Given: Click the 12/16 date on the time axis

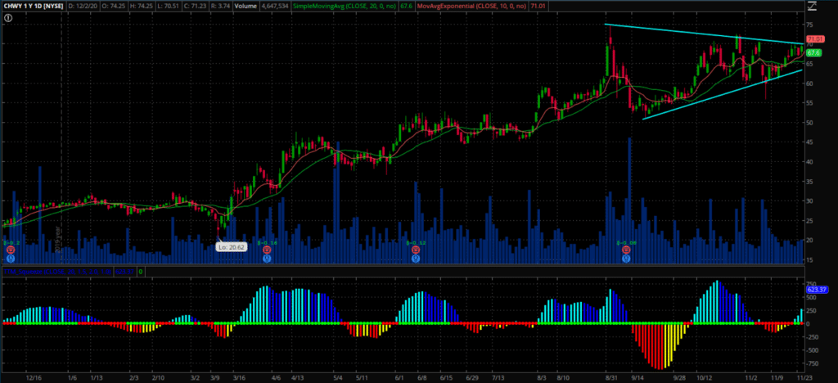Looking at the screenshot, I should tap(33, 377).
